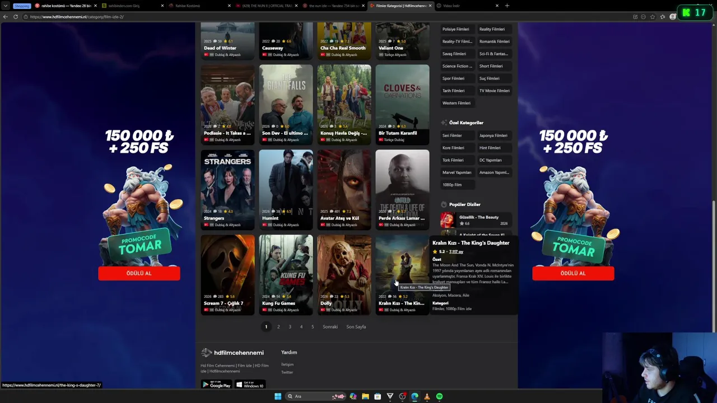Open the Perde Arkası Lamar poster
The width and height of the screenshot is (717, 403).
[x=402, y=189]
